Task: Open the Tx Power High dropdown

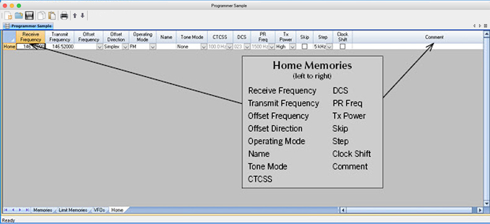Action: click(293, 46)
